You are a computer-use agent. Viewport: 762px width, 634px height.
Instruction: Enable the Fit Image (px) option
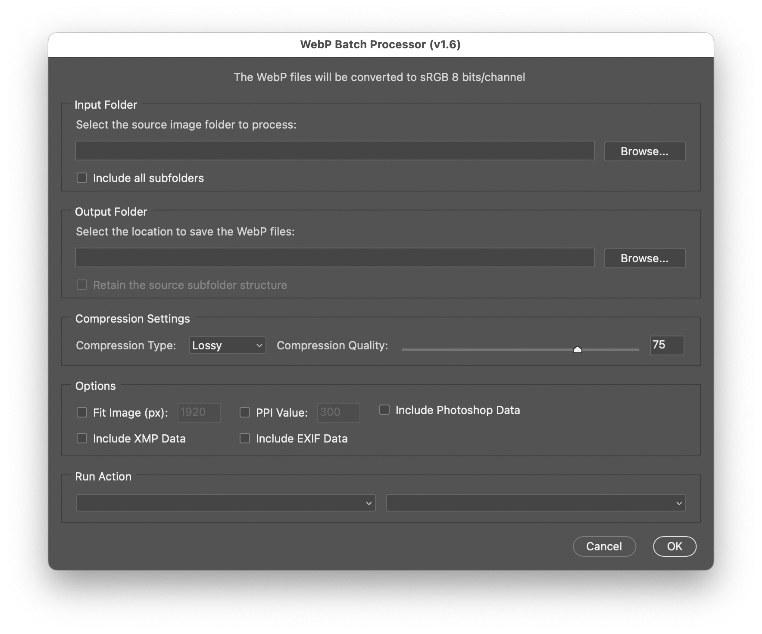[82, 412]
